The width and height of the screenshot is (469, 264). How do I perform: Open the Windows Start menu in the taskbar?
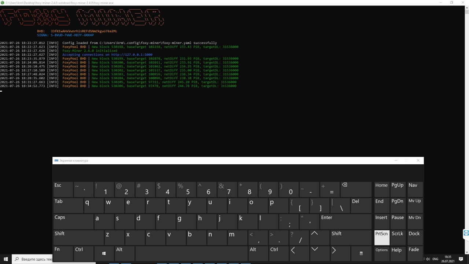(6, 259)
